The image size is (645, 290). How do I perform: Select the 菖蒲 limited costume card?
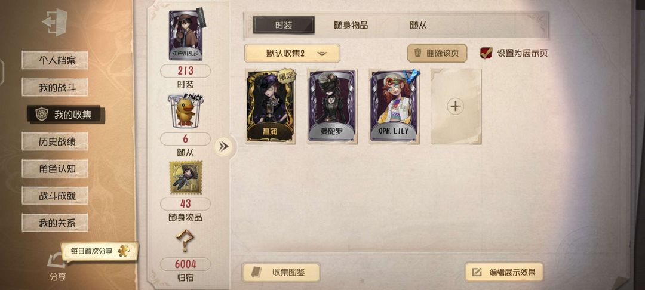[271, 106]
